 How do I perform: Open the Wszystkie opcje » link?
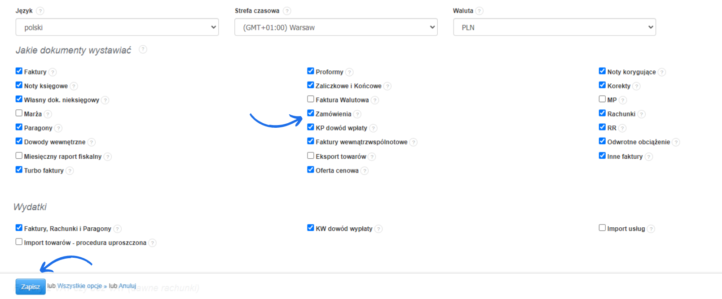point(82,286)
